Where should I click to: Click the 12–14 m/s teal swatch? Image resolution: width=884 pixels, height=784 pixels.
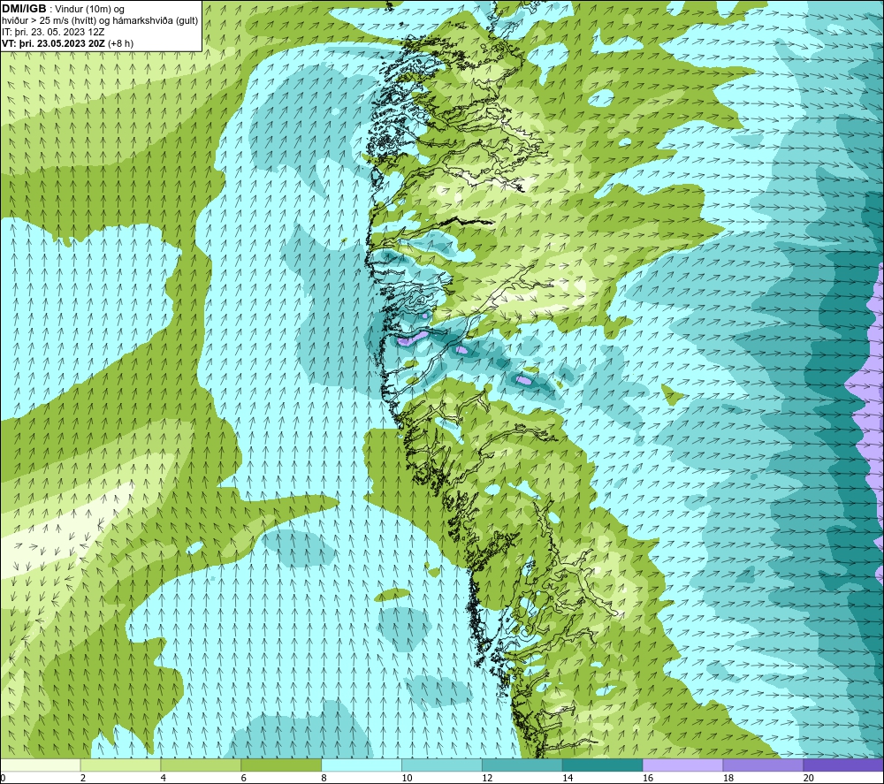tap(522, 765)
